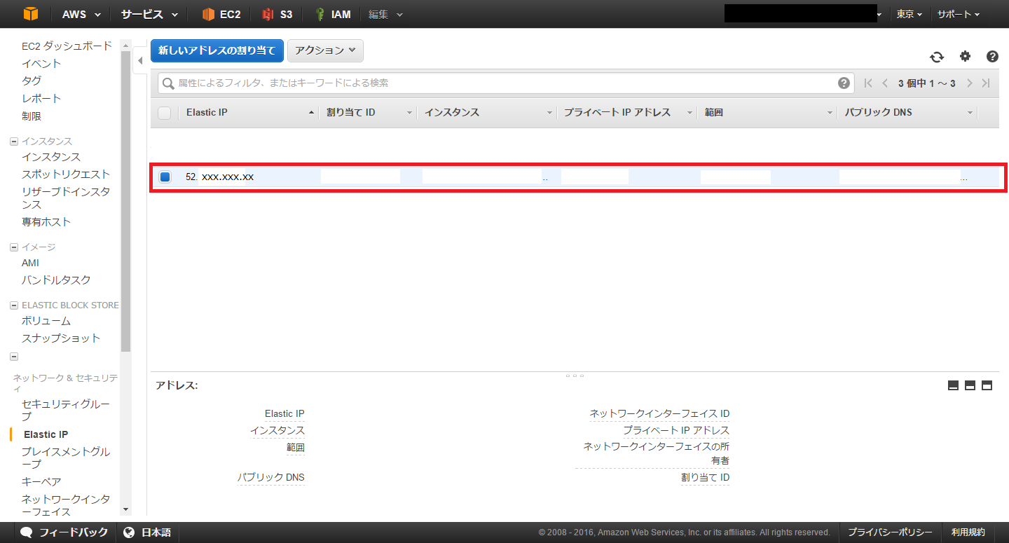Open the サポート menu
1009x543 pixels.
(x=958, y=14)
